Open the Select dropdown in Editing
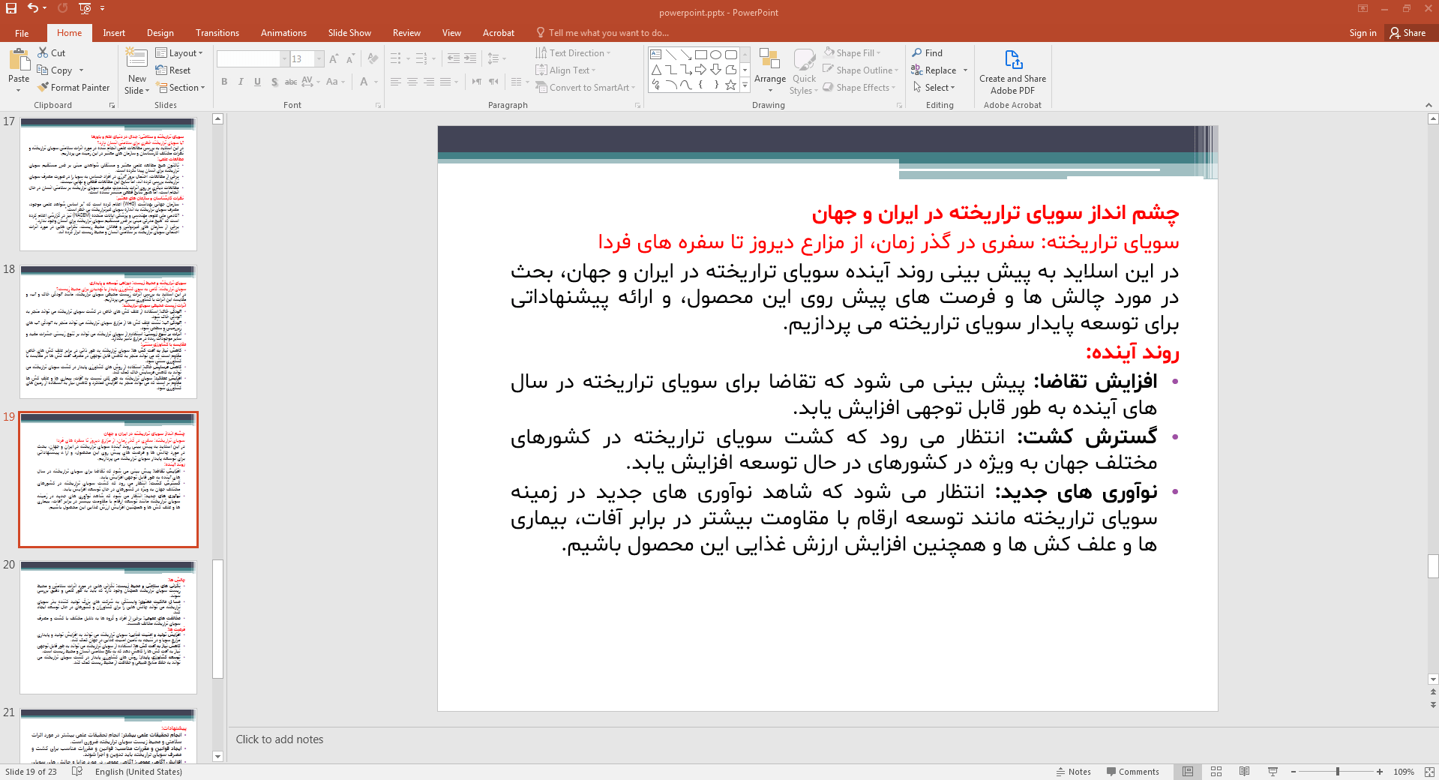1439x780 pixels. point(934,88)
